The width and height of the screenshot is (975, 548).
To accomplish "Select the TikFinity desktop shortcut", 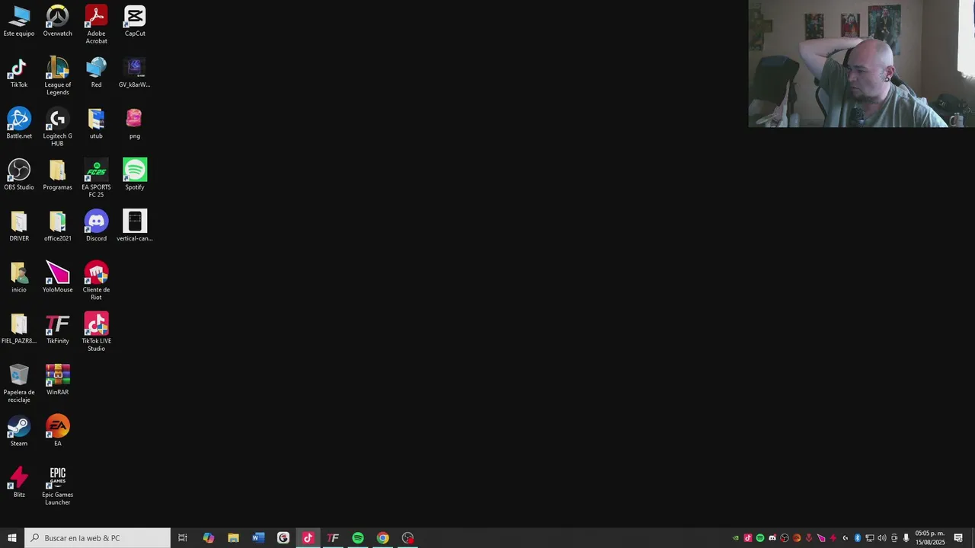I will click(57, 329).
